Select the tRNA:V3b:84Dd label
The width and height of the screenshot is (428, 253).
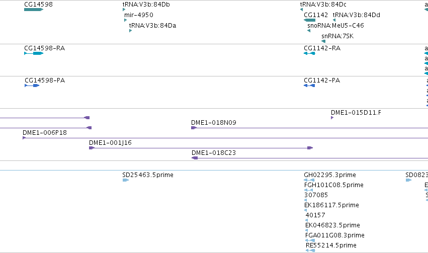pos(357,15)
